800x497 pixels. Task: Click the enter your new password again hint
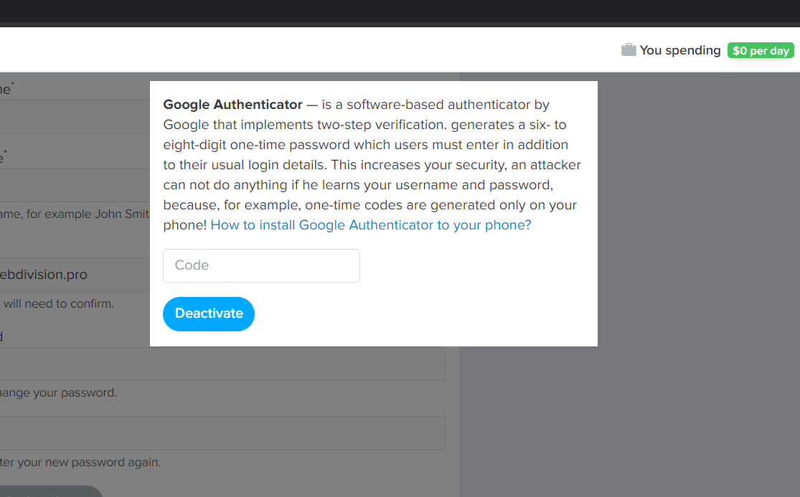click(x=80, y=462)
